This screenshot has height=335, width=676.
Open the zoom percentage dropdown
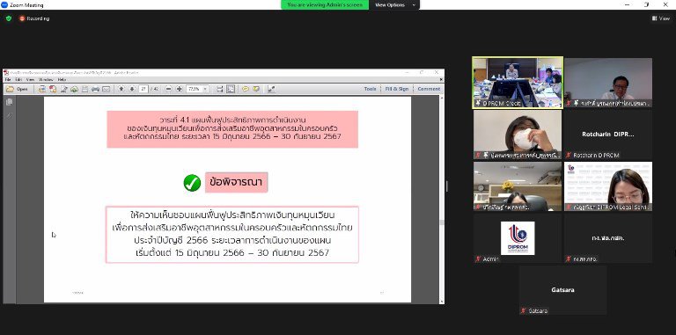click(x=206, y=89)
